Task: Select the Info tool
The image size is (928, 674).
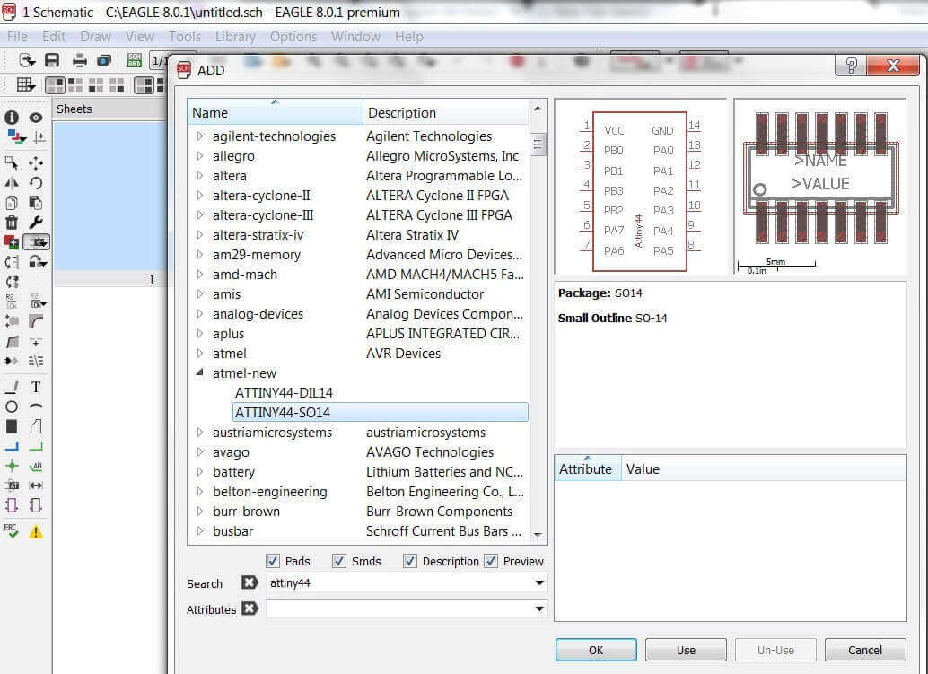Action: tap(12, 118)
